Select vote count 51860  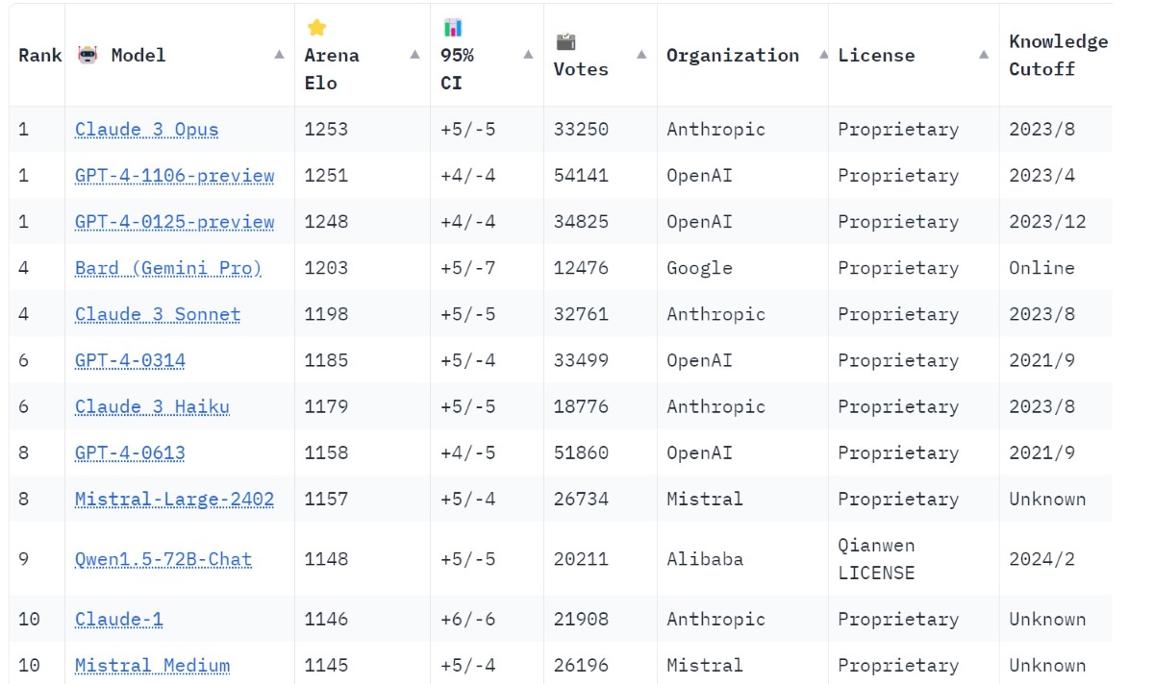[581, 452]
